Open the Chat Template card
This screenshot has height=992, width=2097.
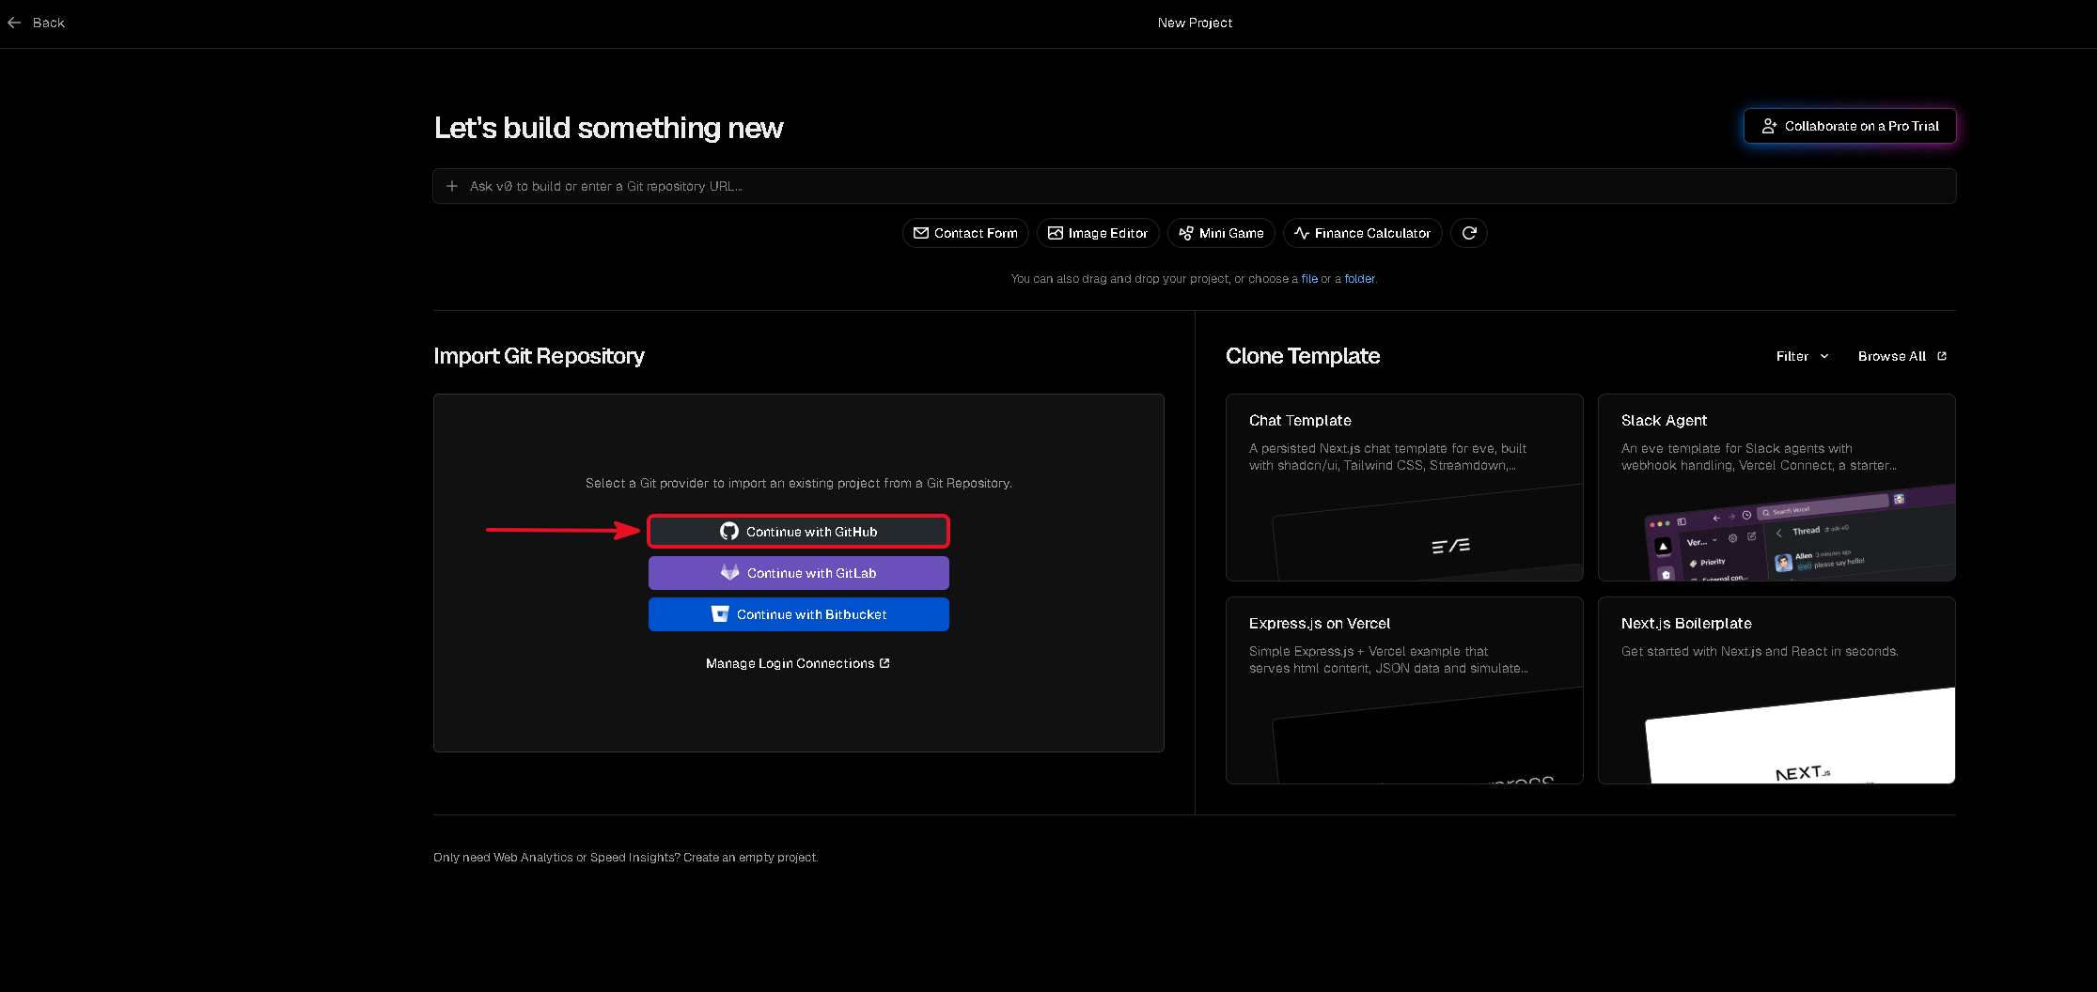click(x=1404, y=488)
